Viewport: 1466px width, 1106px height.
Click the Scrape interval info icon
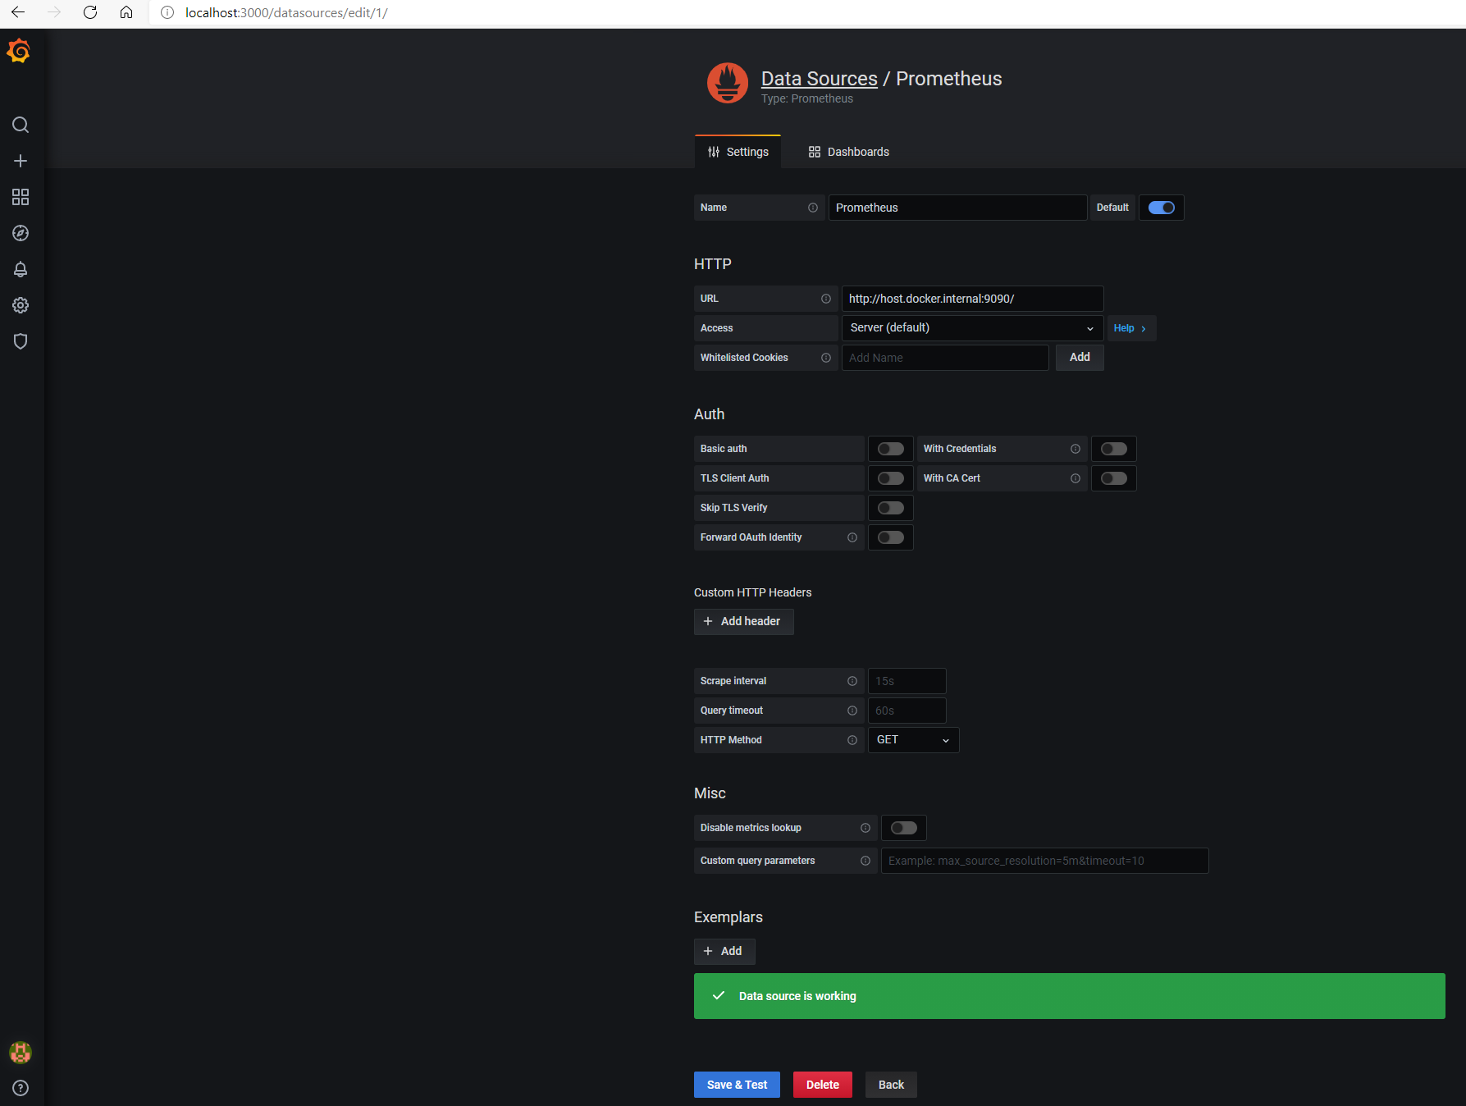852,681
